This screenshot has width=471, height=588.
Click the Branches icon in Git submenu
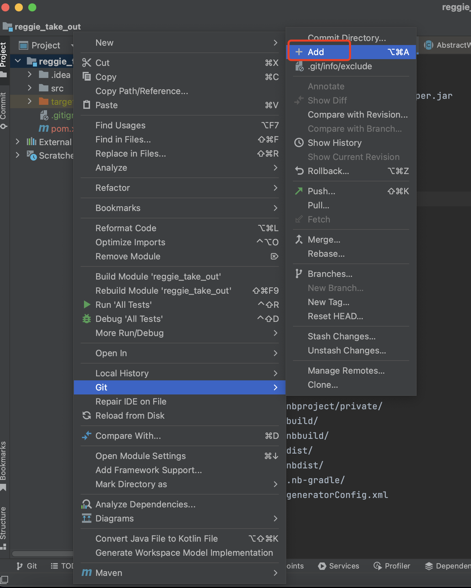tap(299, 274)
